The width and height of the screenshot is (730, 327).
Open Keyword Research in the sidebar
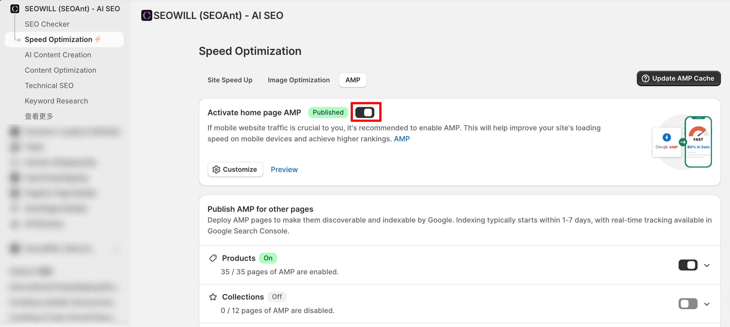(x=56, y=101)
